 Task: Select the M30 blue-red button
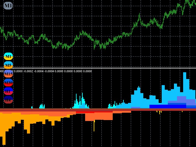(x=8, y=83)
